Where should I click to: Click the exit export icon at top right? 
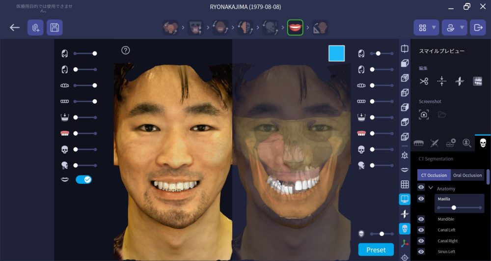click(477, 28)
